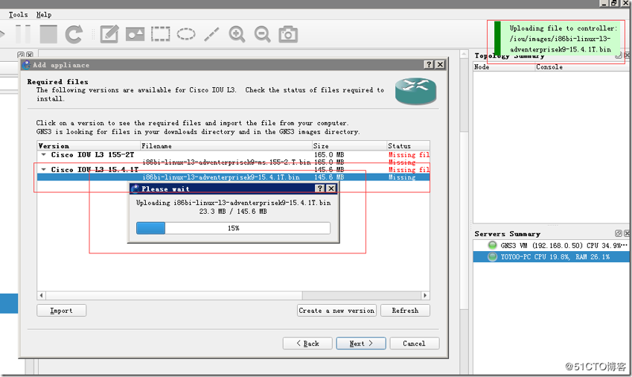Float the Servers Summary panel
The width and height of the screenshot is (632, 377).
point(617,234)
